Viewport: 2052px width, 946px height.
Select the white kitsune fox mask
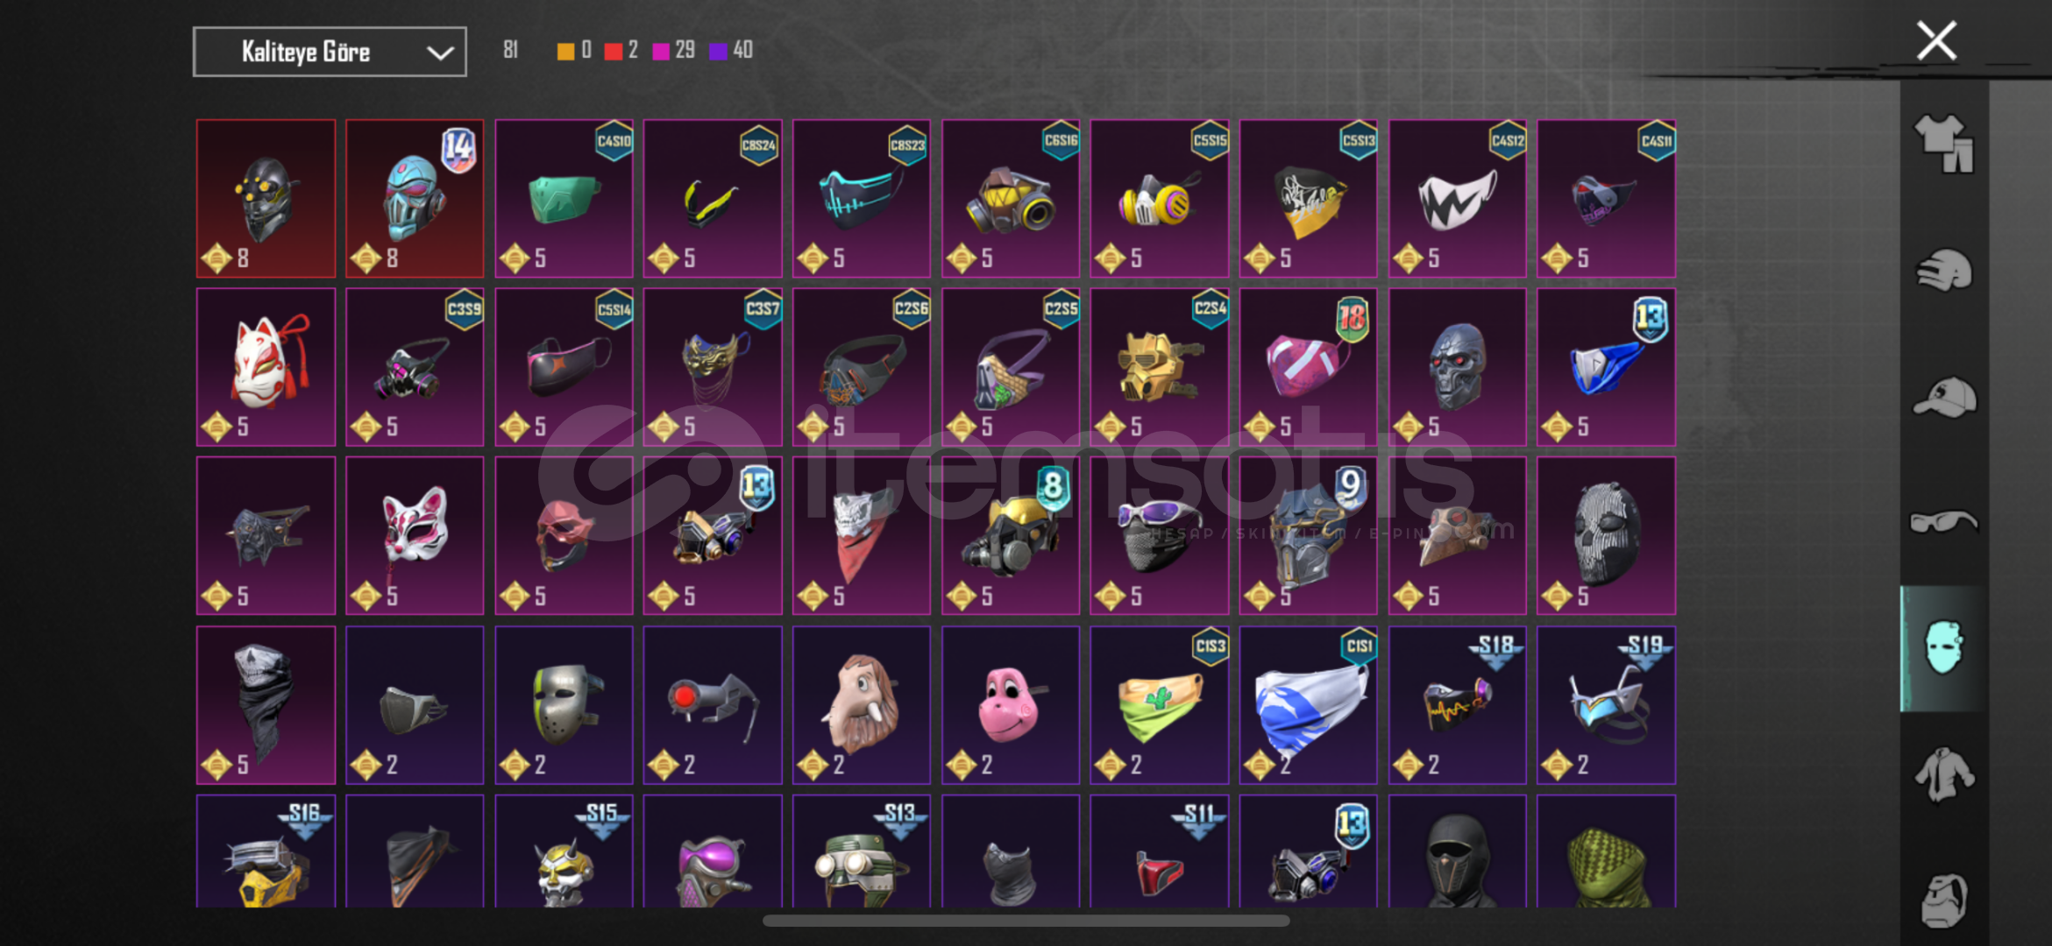tap(266, 367)
